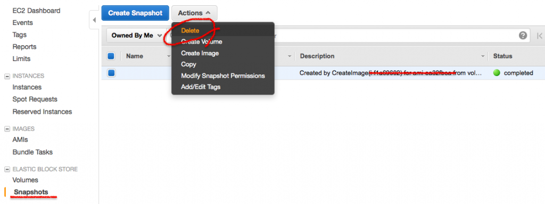Screen dimensions: 545x204
Task: Collapse the INSTANCES section minus icon
Action: click(x=6, y=76)
